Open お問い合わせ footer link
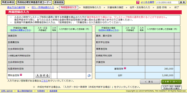The height and width of the screenshot is (93, 187). point(7,91)
